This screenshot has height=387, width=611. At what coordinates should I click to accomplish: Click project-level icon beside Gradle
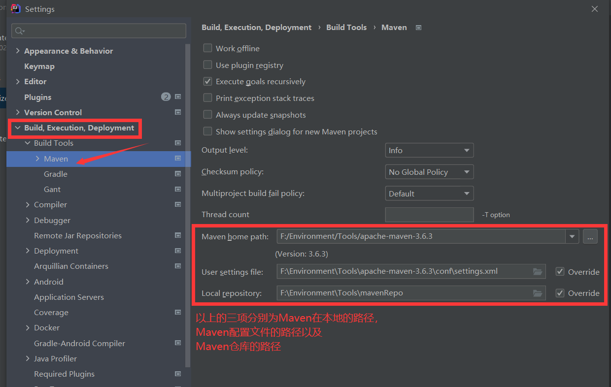(x=178, y=174)
